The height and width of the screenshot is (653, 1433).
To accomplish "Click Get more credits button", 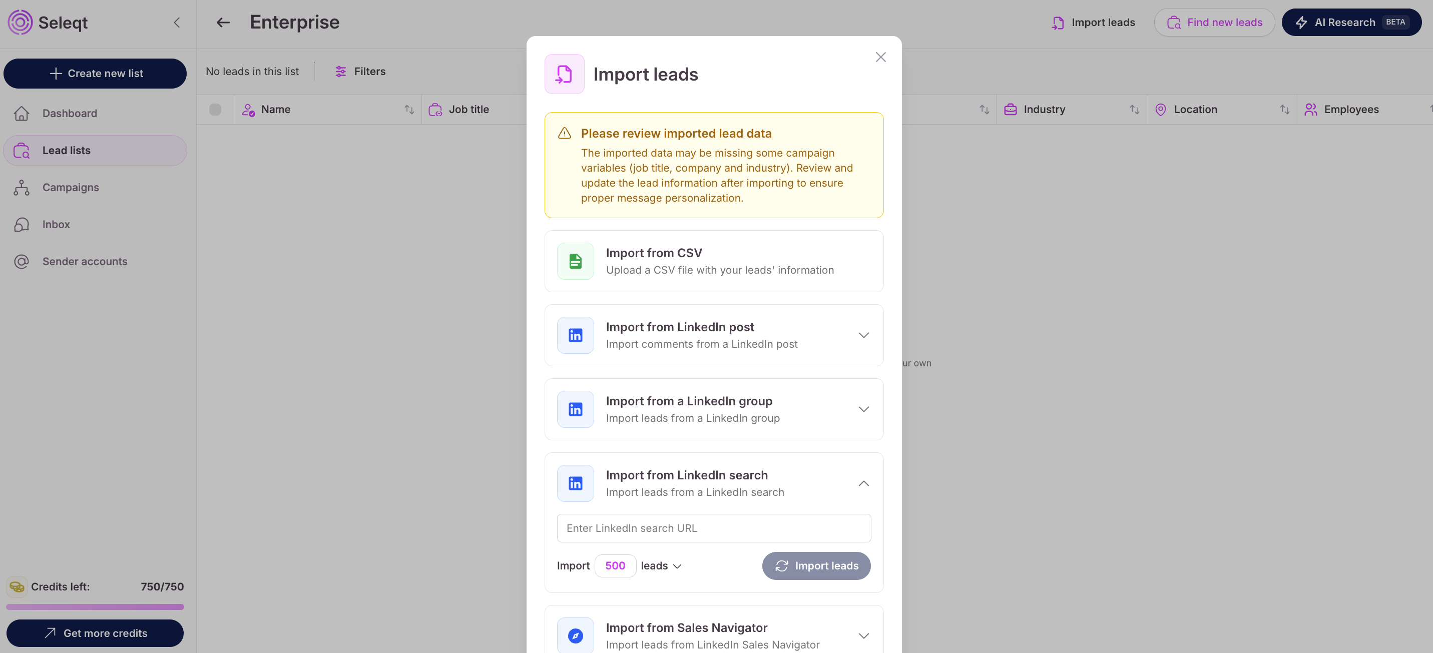I will [x=95, y=633].
